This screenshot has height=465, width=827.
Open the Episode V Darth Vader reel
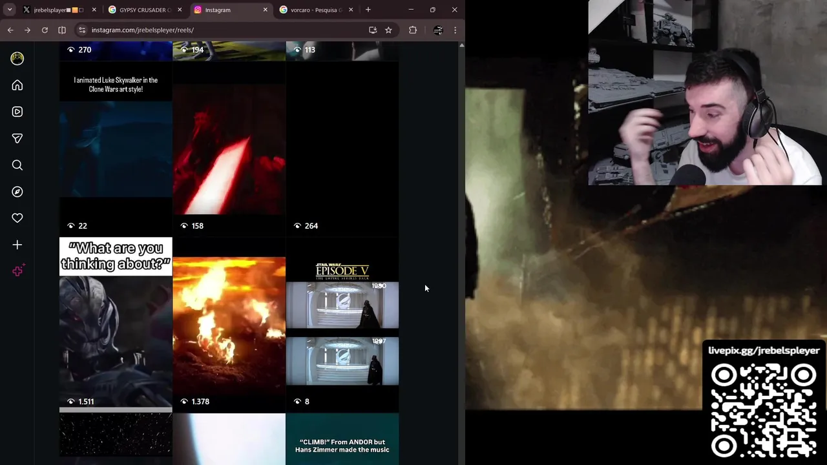pos(342,325)
